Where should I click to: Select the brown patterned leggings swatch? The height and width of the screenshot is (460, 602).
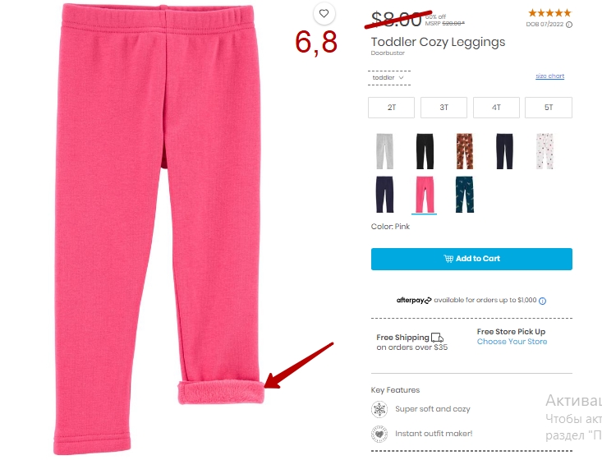click(465, 151)
